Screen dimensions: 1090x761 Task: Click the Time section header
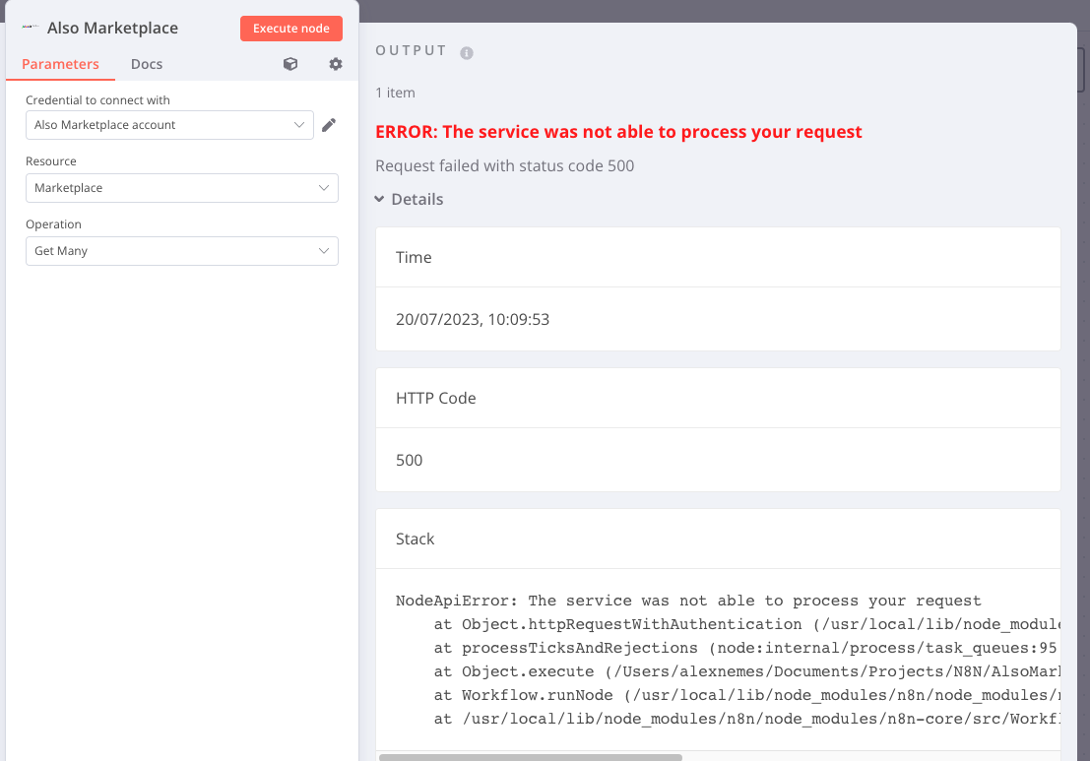click(x=414, y=257)
